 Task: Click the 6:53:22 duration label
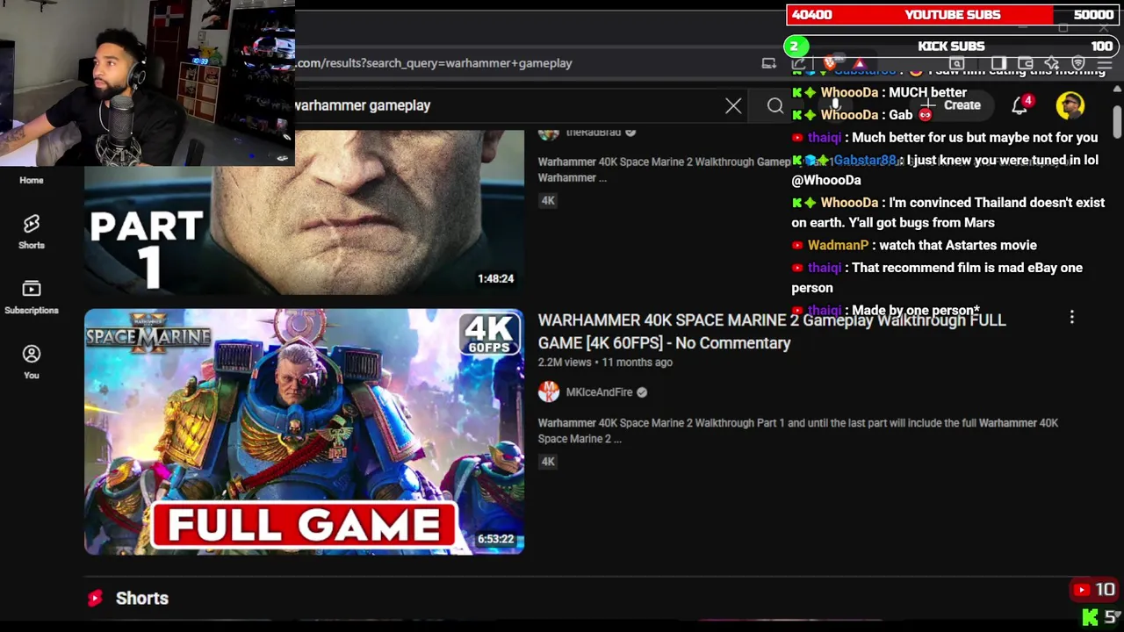click(x=495, y=540)
